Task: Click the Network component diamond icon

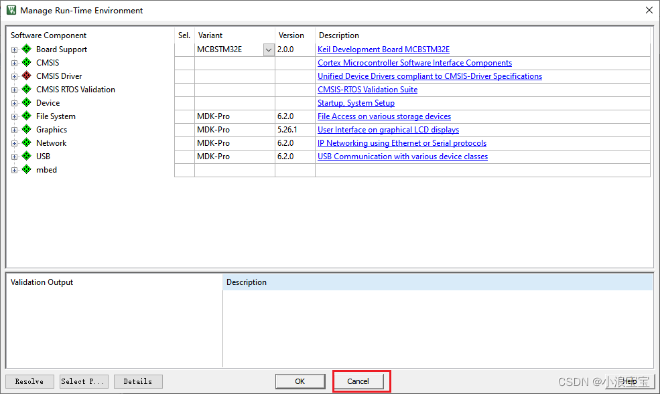Action: (27, 142)
